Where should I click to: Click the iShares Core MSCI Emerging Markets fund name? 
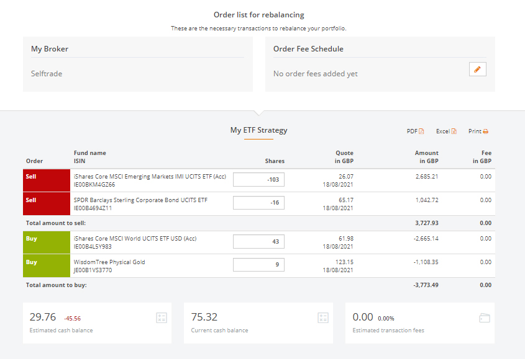pyautogui.click(x=150, y=177)
